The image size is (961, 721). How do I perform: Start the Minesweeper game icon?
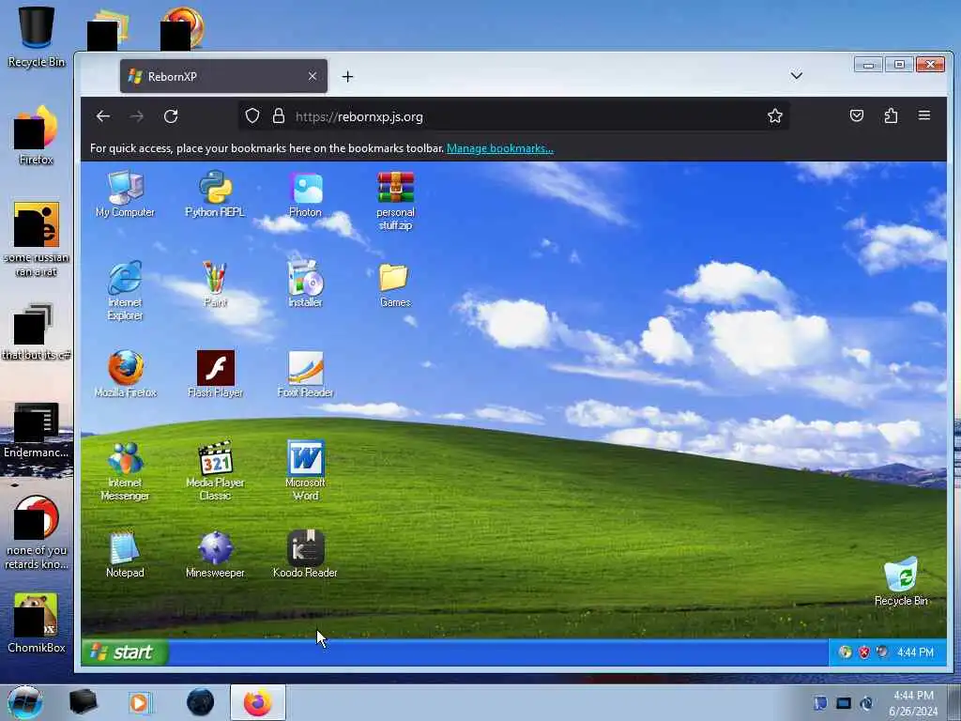tap(215, 554)
